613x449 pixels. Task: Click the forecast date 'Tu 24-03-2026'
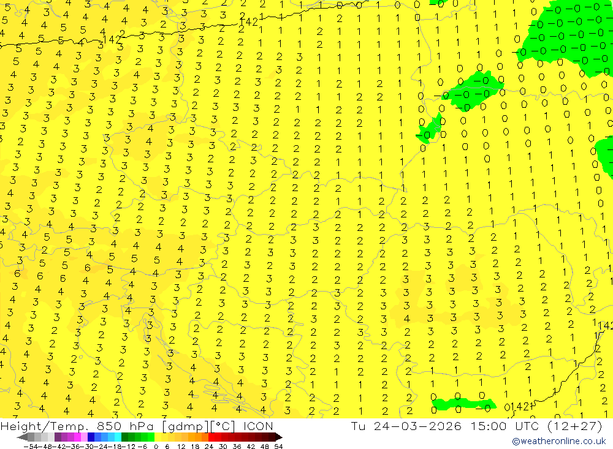(x=406, y=426)
